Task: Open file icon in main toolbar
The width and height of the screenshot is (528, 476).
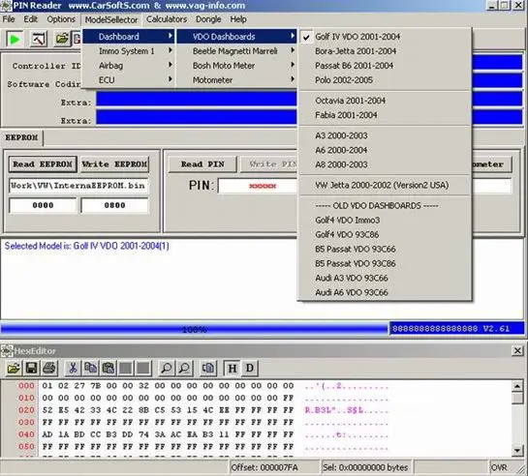Action: 62,39
